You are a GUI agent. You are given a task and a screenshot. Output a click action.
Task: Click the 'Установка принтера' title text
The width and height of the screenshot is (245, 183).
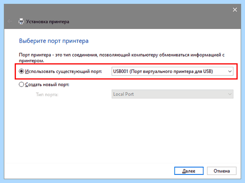pos(47,22)
